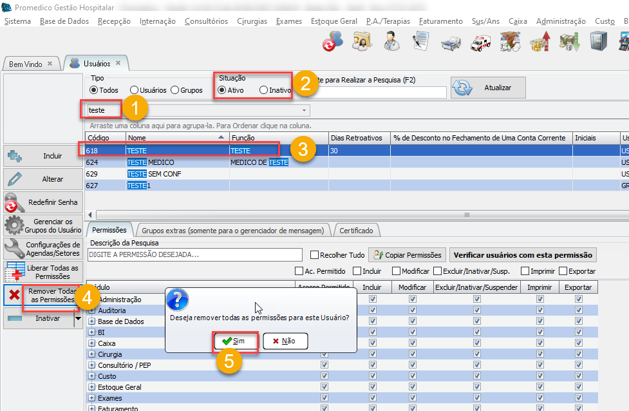Click the permission search description field

194,255
